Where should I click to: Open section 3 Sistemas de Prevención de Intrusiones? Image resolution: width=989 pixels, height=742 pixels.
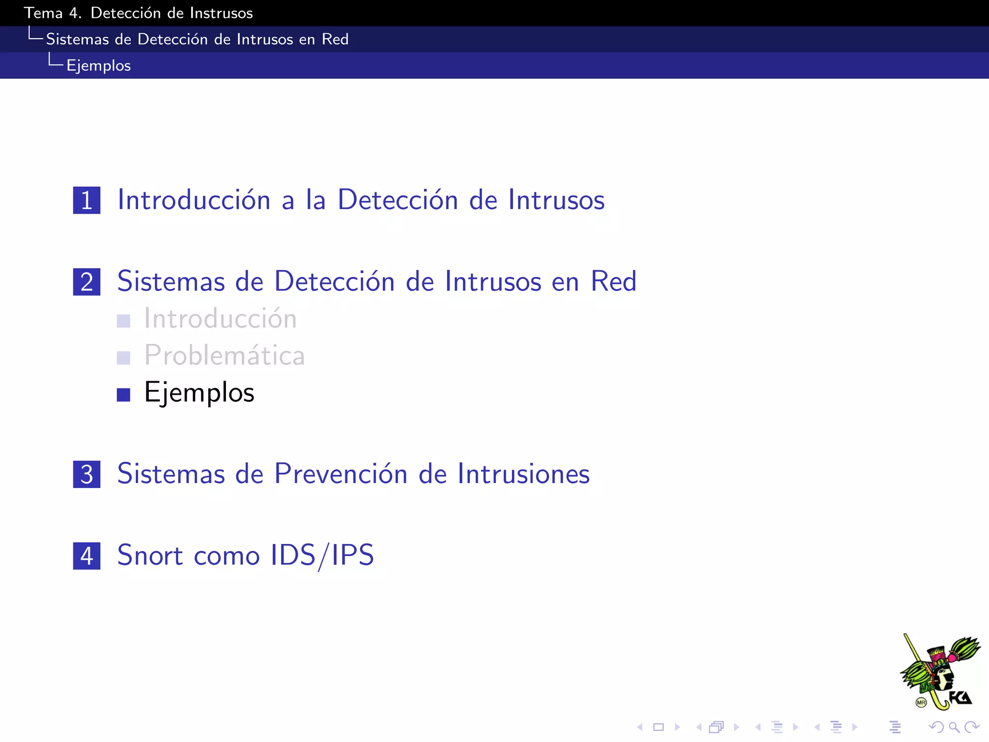[353, 473]
